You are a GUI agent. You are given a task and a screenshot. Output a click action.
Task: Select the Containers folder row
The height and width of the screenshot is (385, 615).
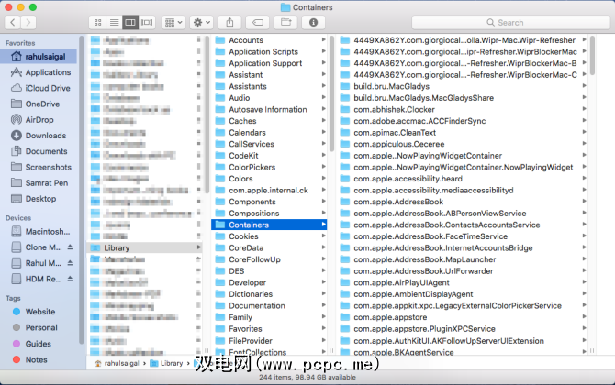pos(269,225)
